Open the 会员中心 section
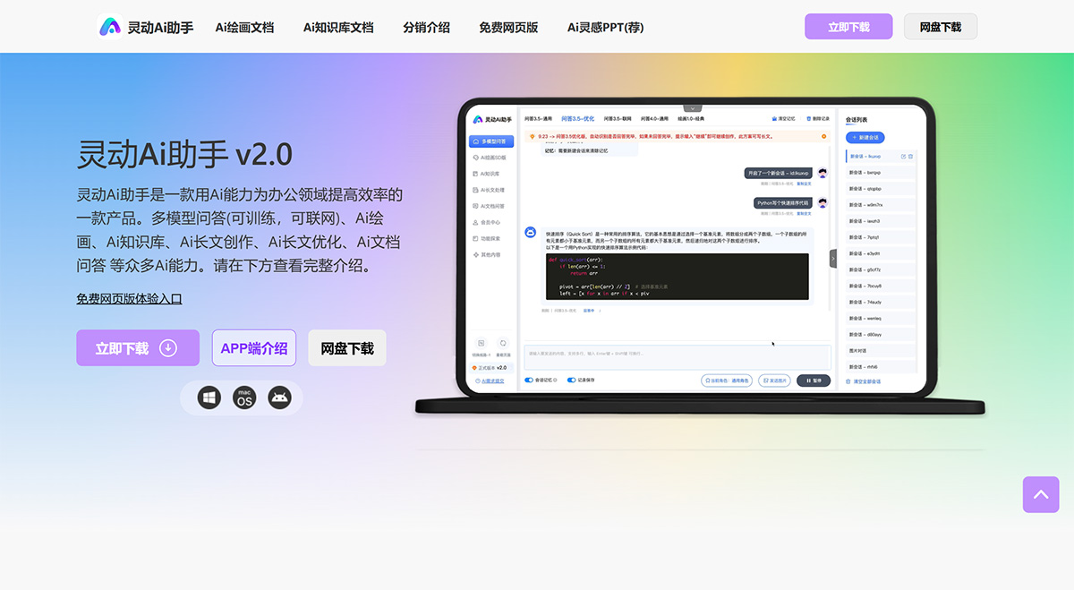 (x=490, y=220)
